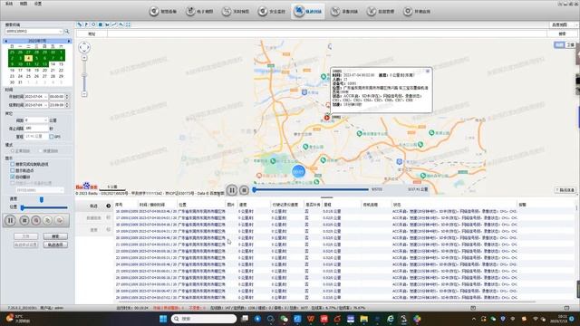This screenshot has height=326, width=580.
Task: Open the 轨迹回放 track playback module icon
Action: pos(299,11)
